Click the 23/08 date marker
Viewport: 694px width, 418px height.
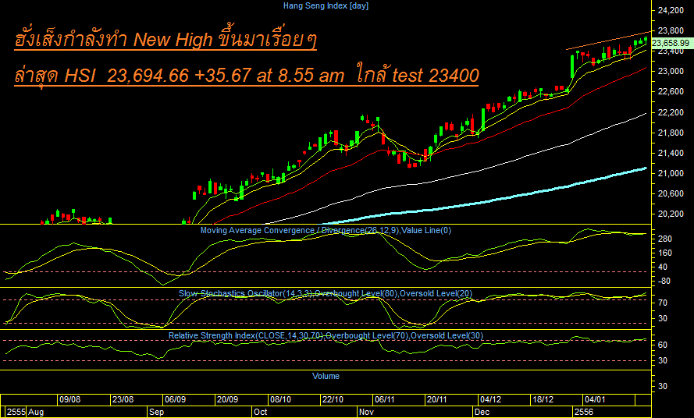click(123, 399)
